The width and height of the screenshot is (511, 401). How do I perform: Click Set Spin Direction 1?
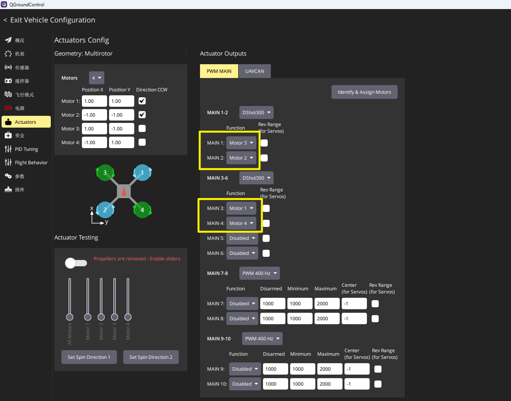89,357
